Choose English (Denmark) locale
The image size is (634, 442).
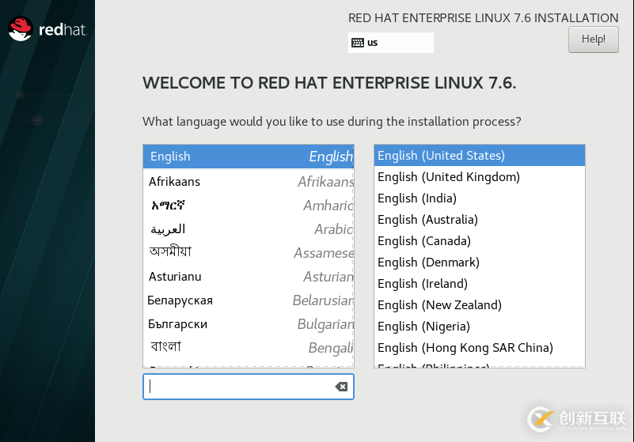tap(479, 263)
